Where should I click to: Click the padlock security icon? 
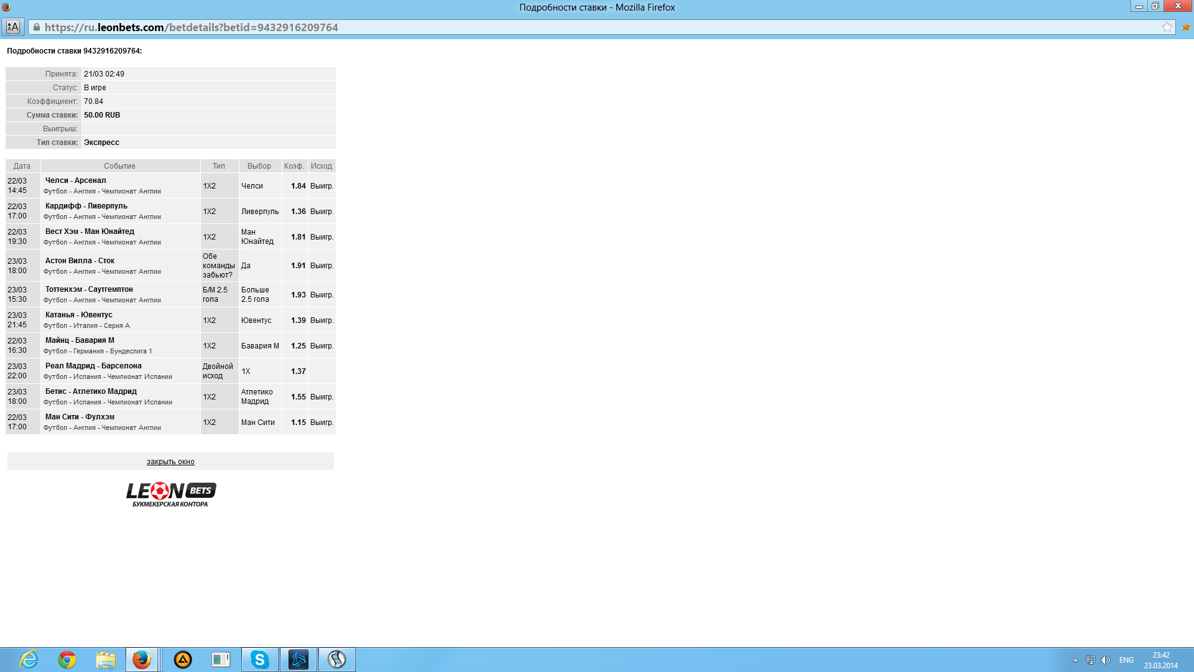coord(37,27)
